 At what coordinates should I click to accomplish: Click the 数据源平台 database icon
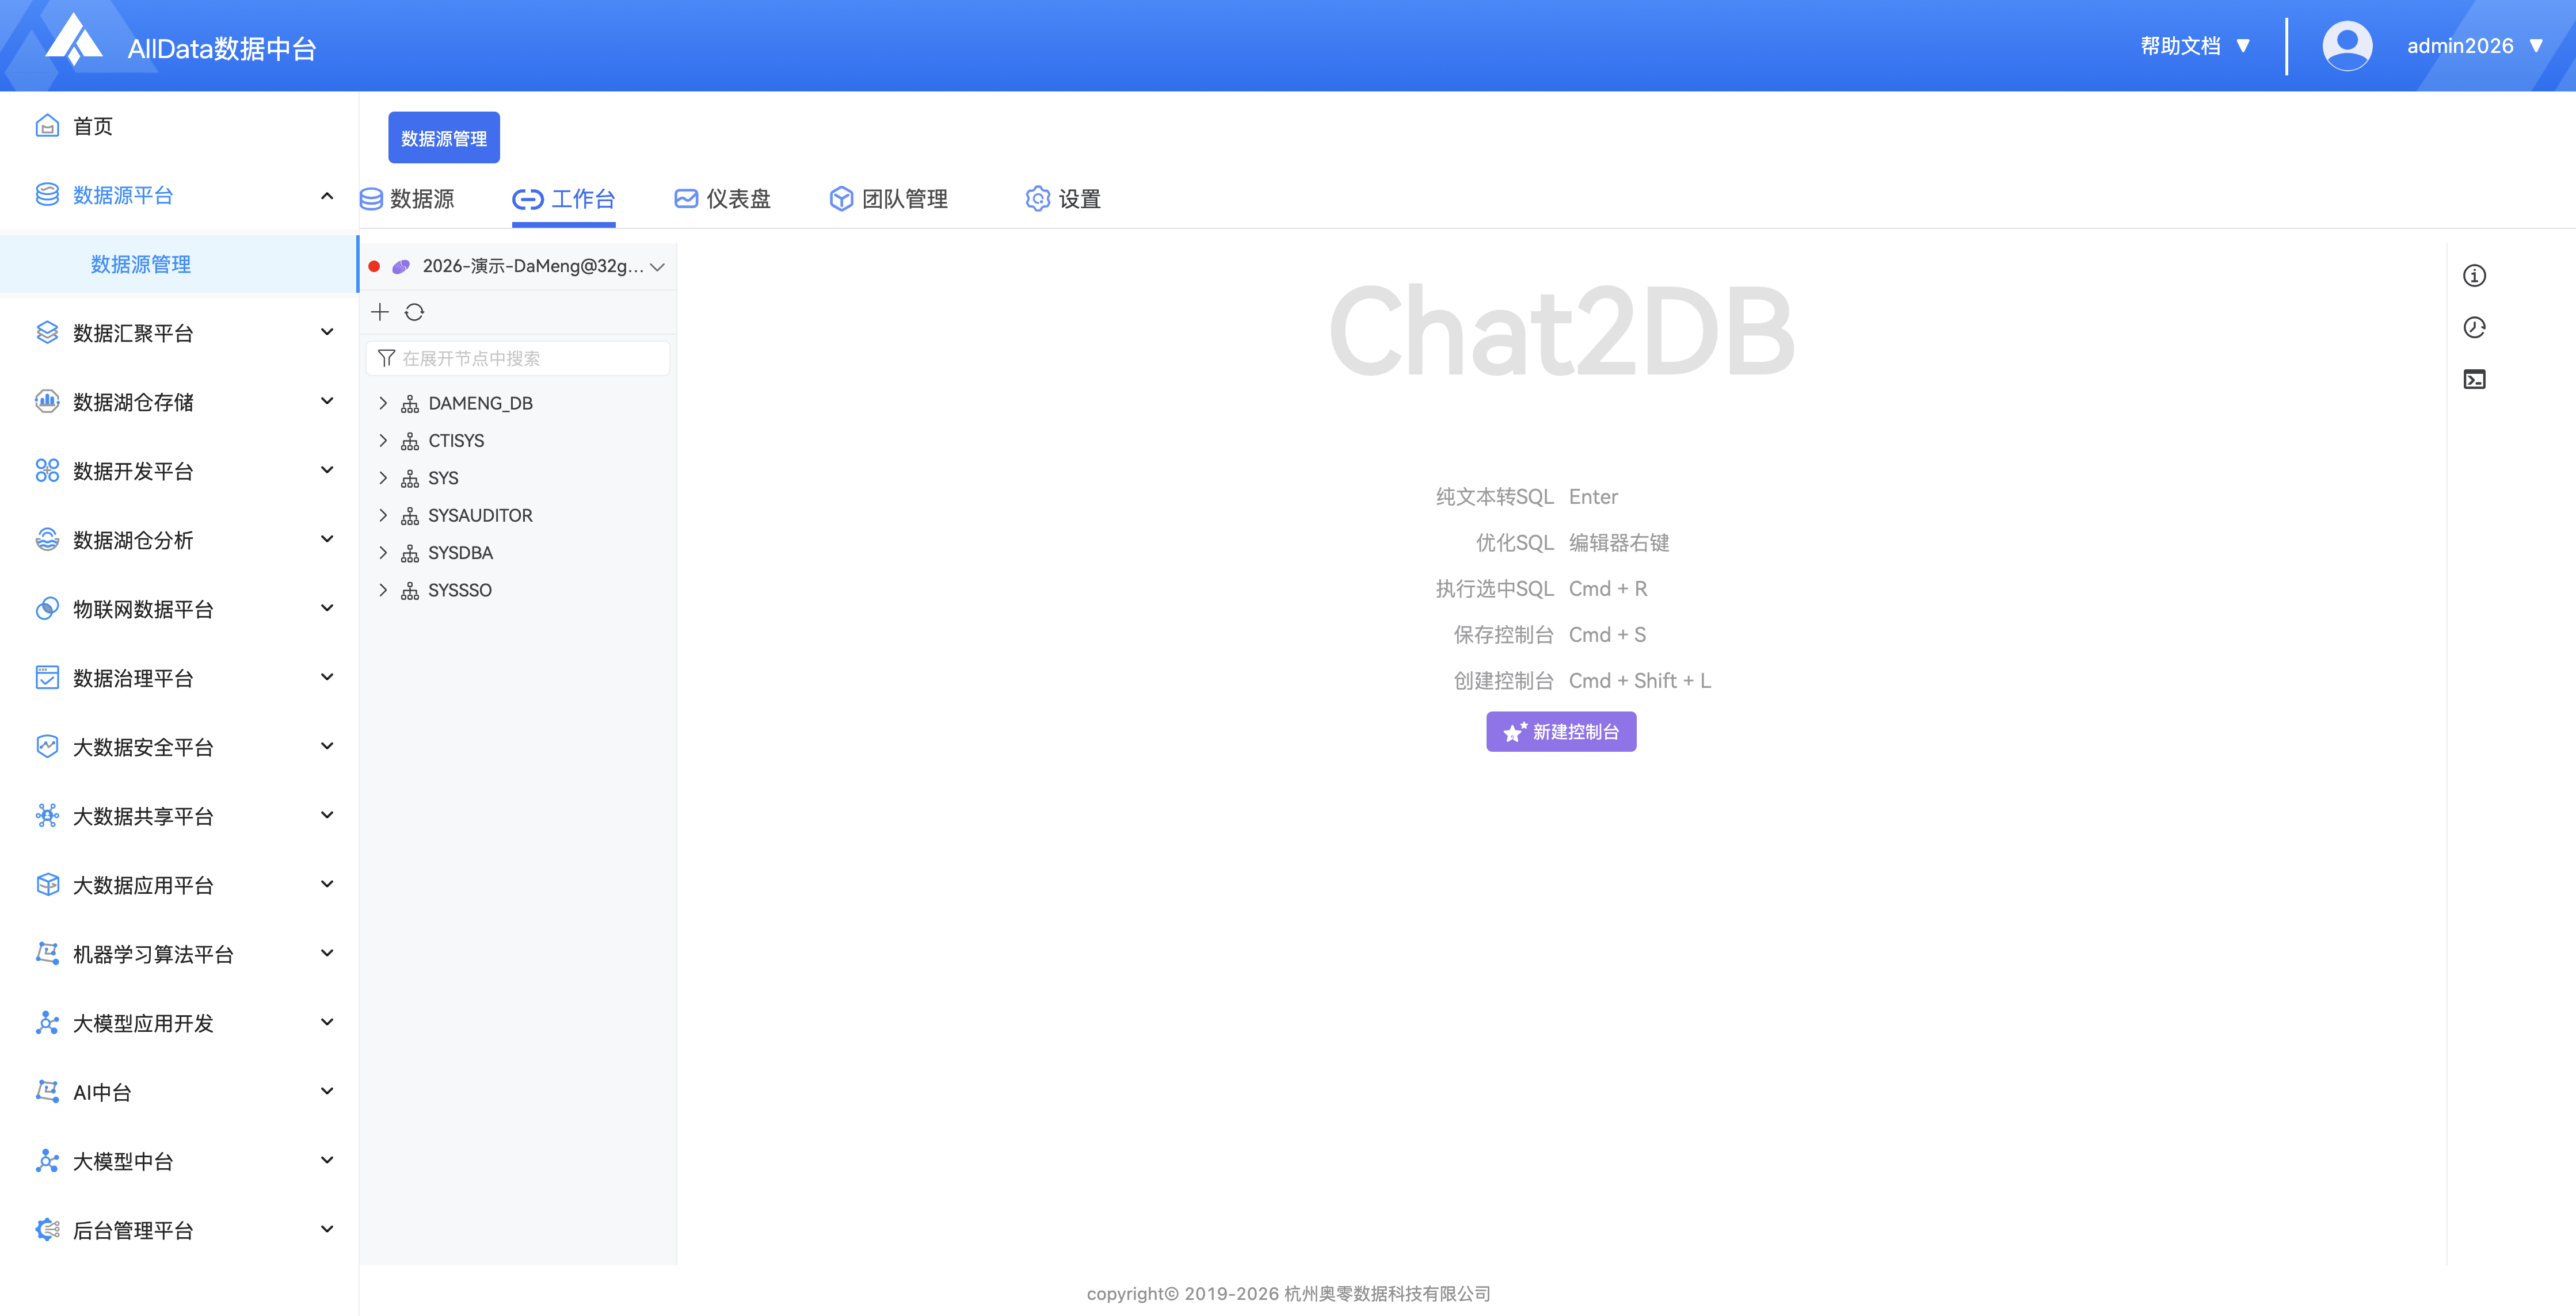tap(47, 195)
